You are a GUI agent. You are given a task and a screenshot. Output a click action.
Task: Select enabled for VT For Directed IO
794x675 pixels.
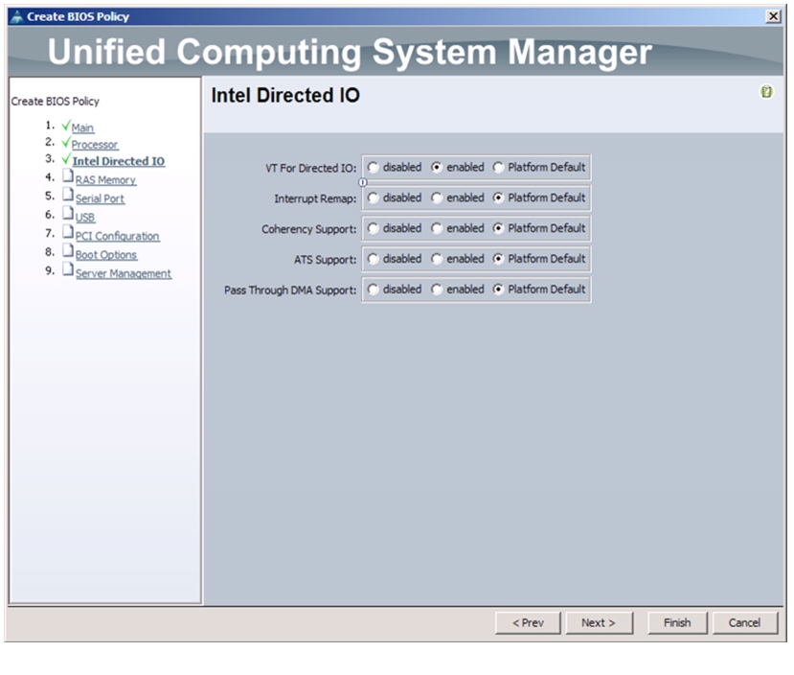[437, 167]
